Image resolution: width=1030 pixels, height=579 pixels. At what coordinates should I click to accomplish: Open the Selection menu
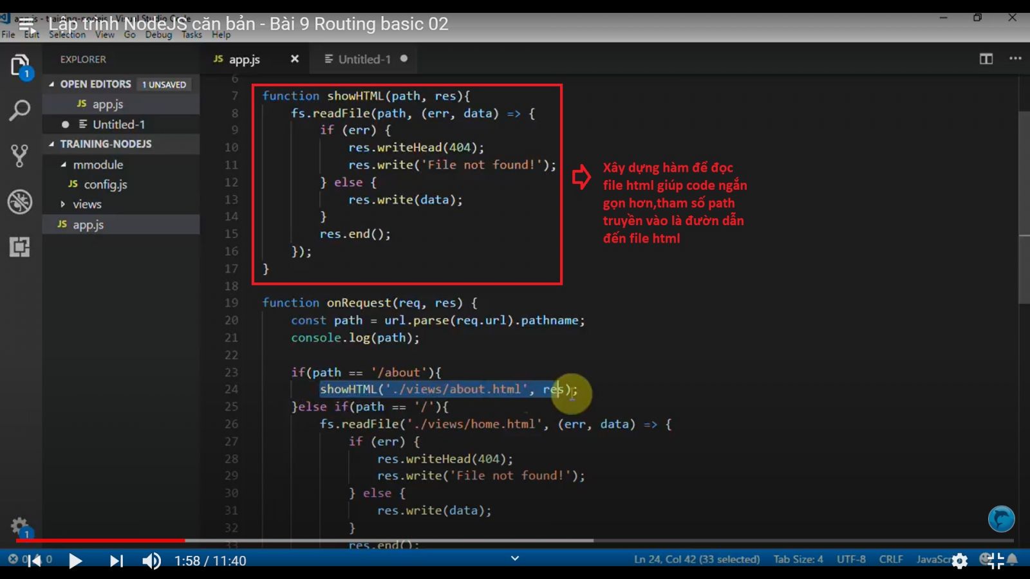tap(67, 35)
